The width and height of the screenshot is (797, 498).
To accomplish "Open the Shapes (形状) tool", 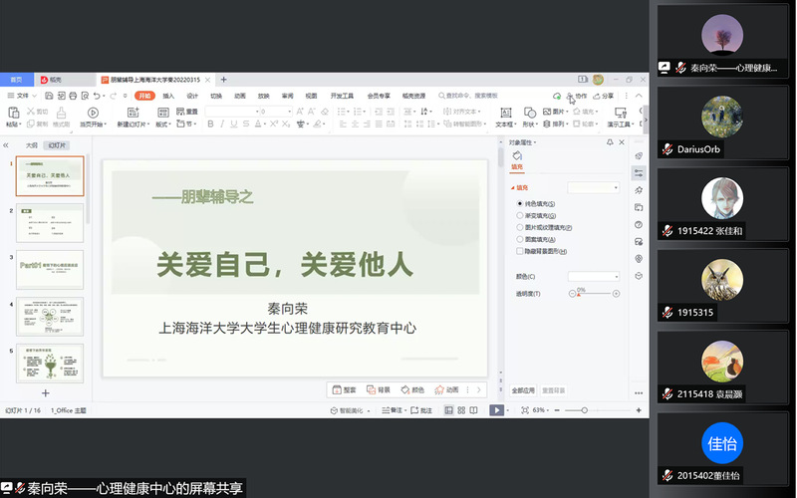I will 529,114.
